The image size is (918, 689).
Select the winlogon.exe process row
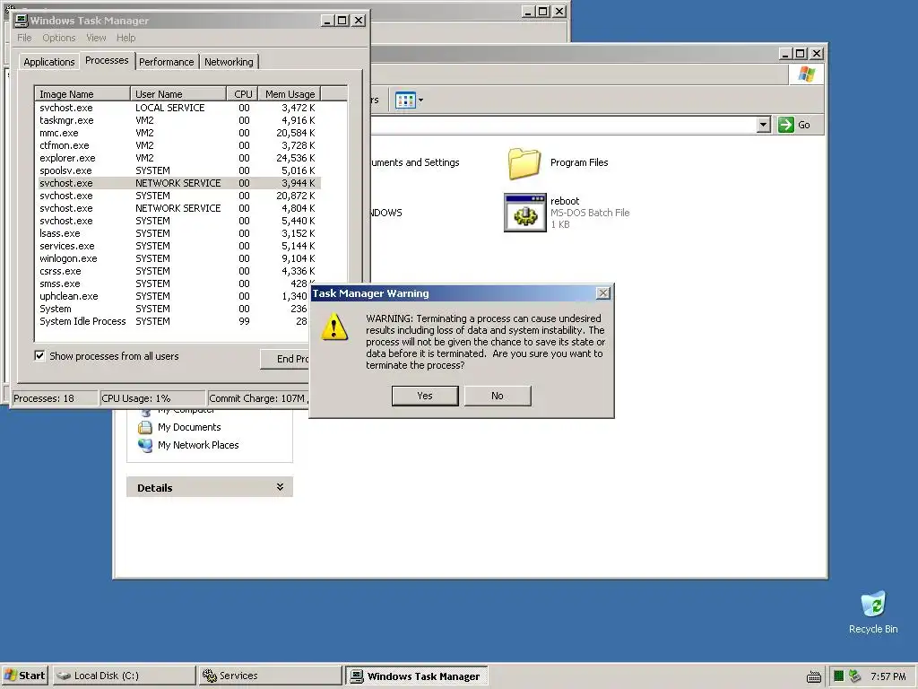coord(178,258)
